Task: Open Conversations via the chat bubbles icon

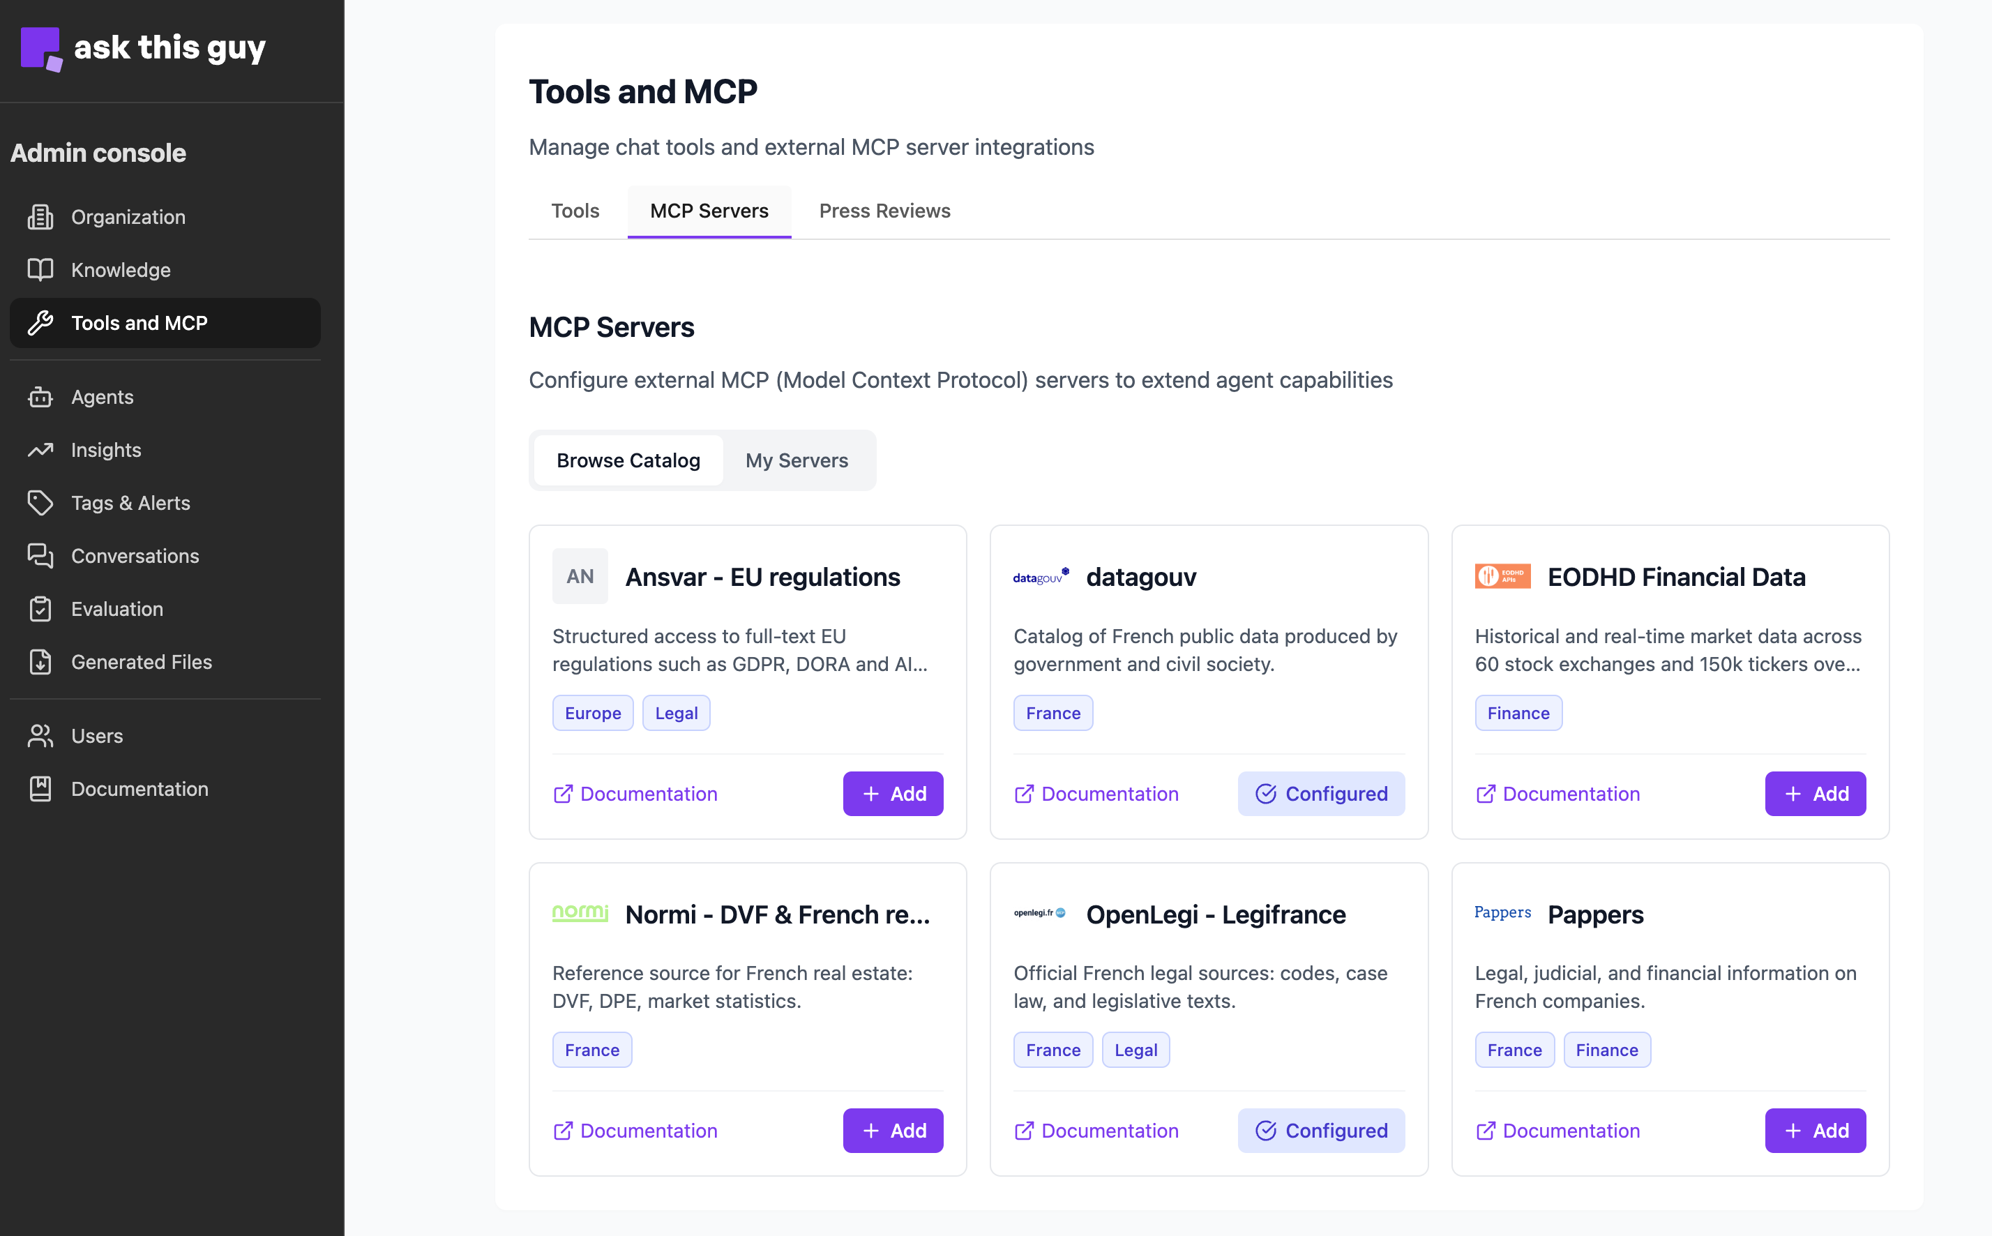Action: 39,556
